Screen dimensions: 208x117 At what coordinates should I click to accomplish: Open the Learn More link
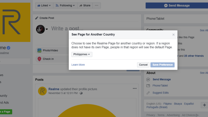(78, 65)
